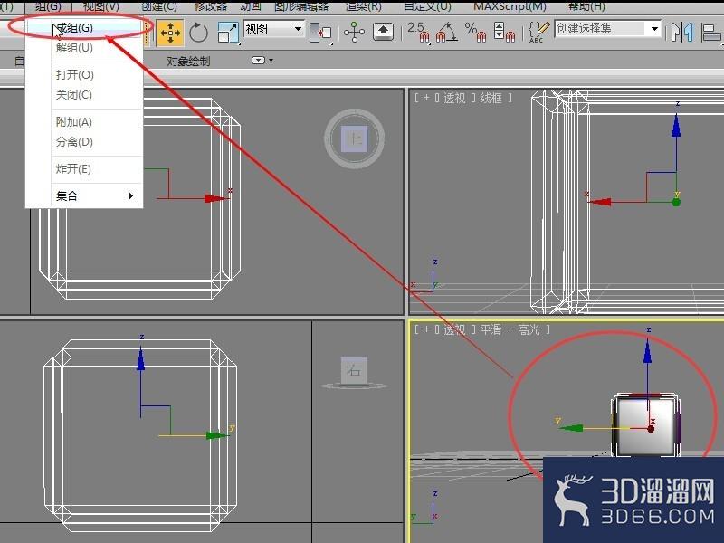The height and width of the screenshot is (543, 724).
Task: Click the blue Z axis arrow in the shaded viewport
Action: point(647,352)
